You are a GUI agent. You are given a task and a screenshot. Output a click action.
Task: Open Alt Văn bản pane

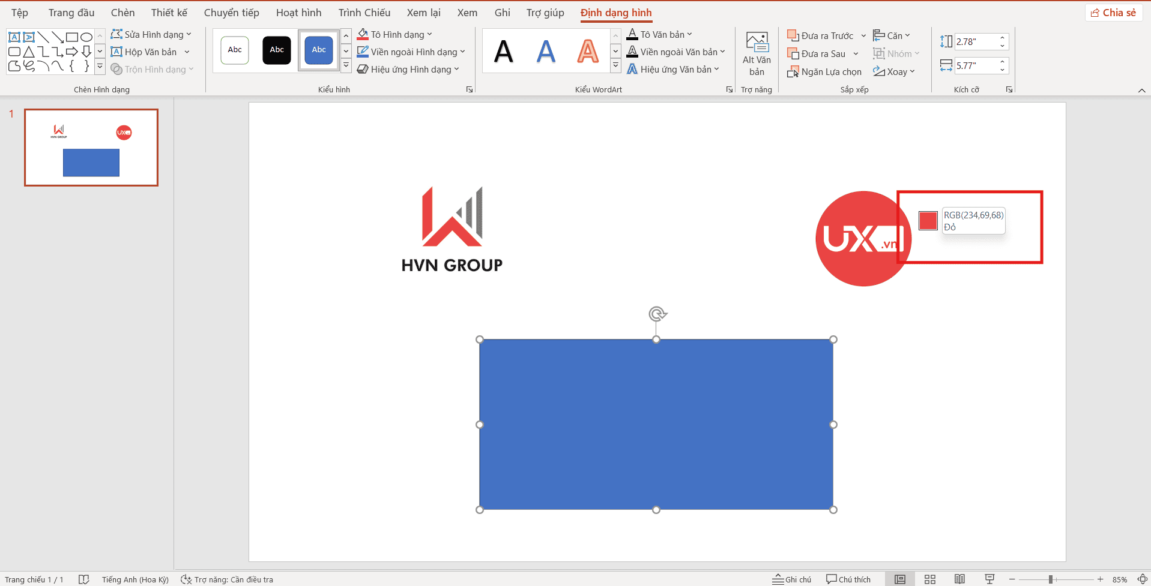(756, 54)
